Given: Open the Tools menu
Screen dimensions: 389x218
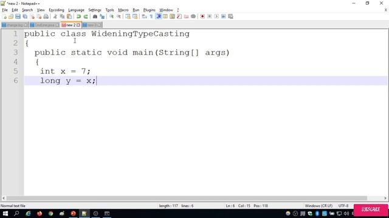Looking at the screenshot, I should (109, 10).
